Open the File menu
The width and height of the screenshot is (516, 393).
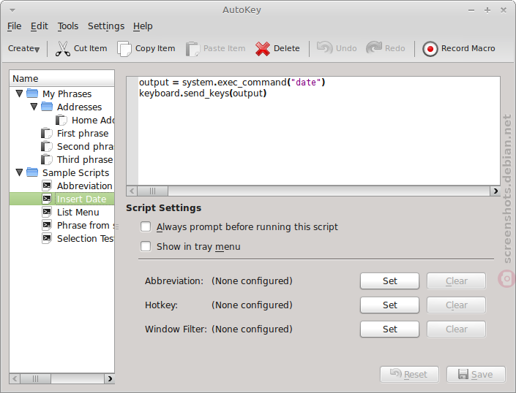[14, 26]
